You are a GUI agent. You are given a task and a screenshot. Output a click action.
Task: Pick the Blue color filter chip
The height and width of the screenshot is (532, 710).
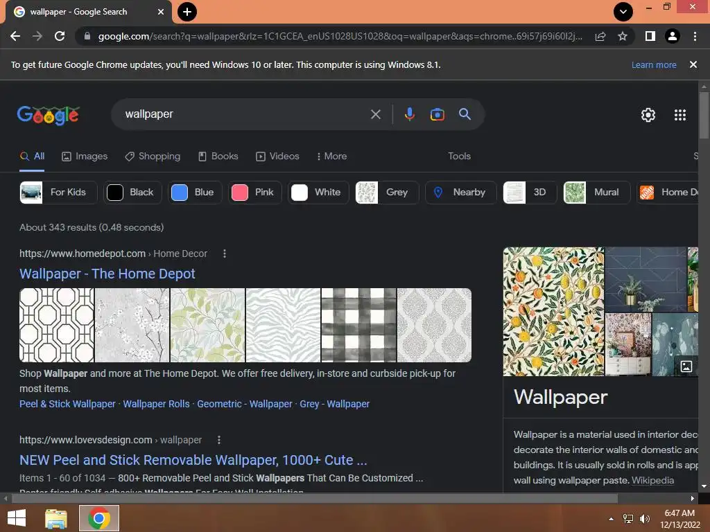point(195,193)
